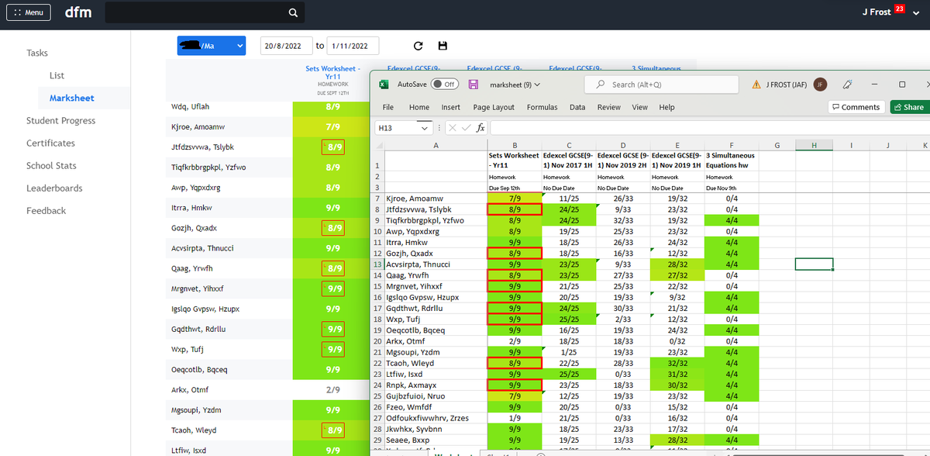Click the marksheet save disk icon
Image resolution: width=930 pixels, height=456 pixels.
click(443, 47)
